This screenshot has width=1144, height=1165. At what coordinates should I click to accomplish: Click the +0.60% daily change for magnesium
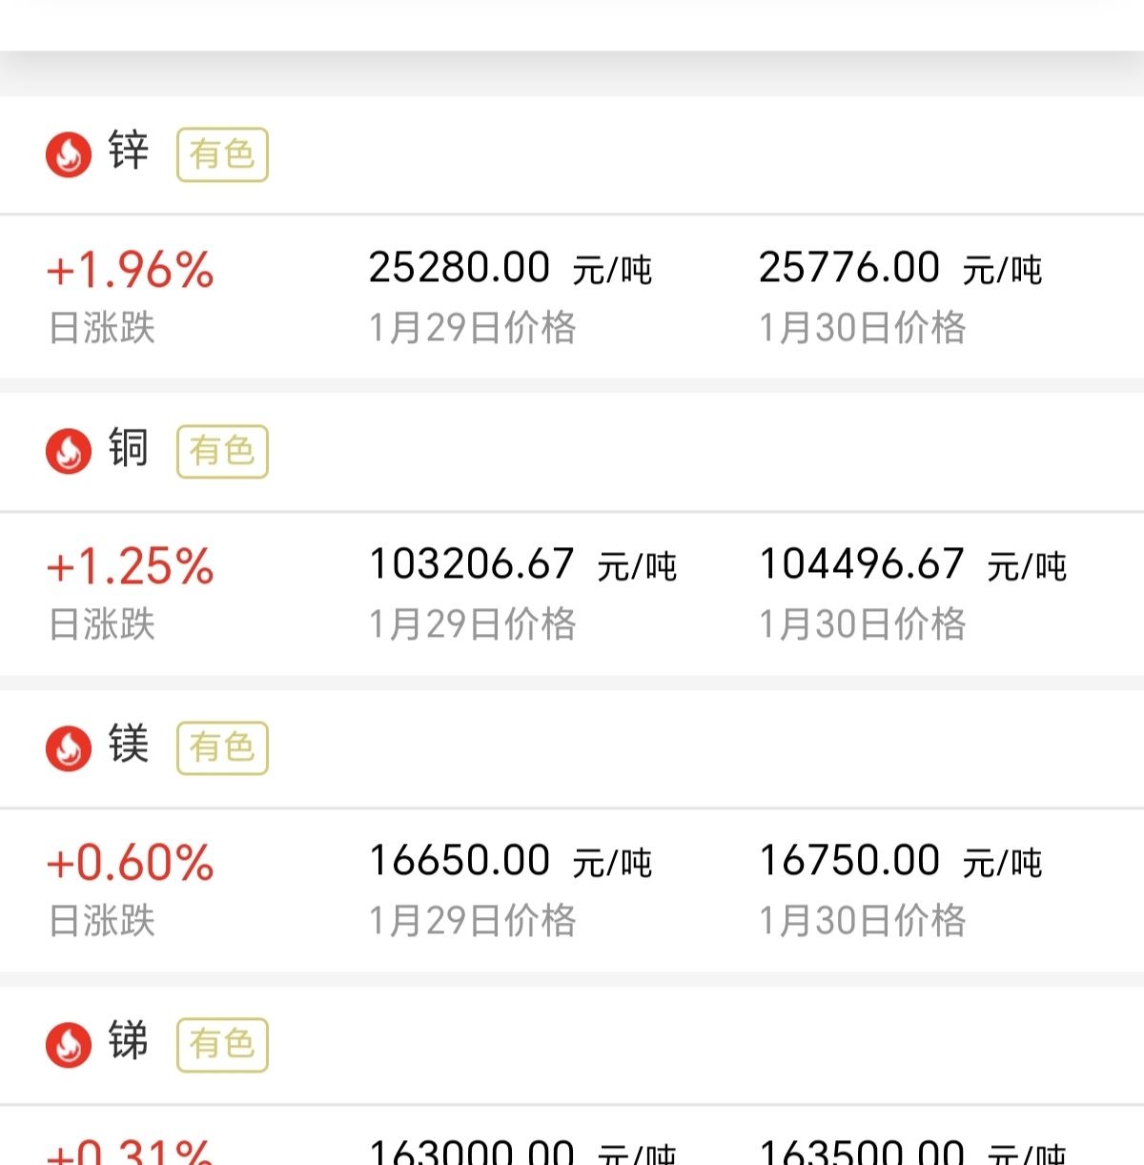(131, 863)
